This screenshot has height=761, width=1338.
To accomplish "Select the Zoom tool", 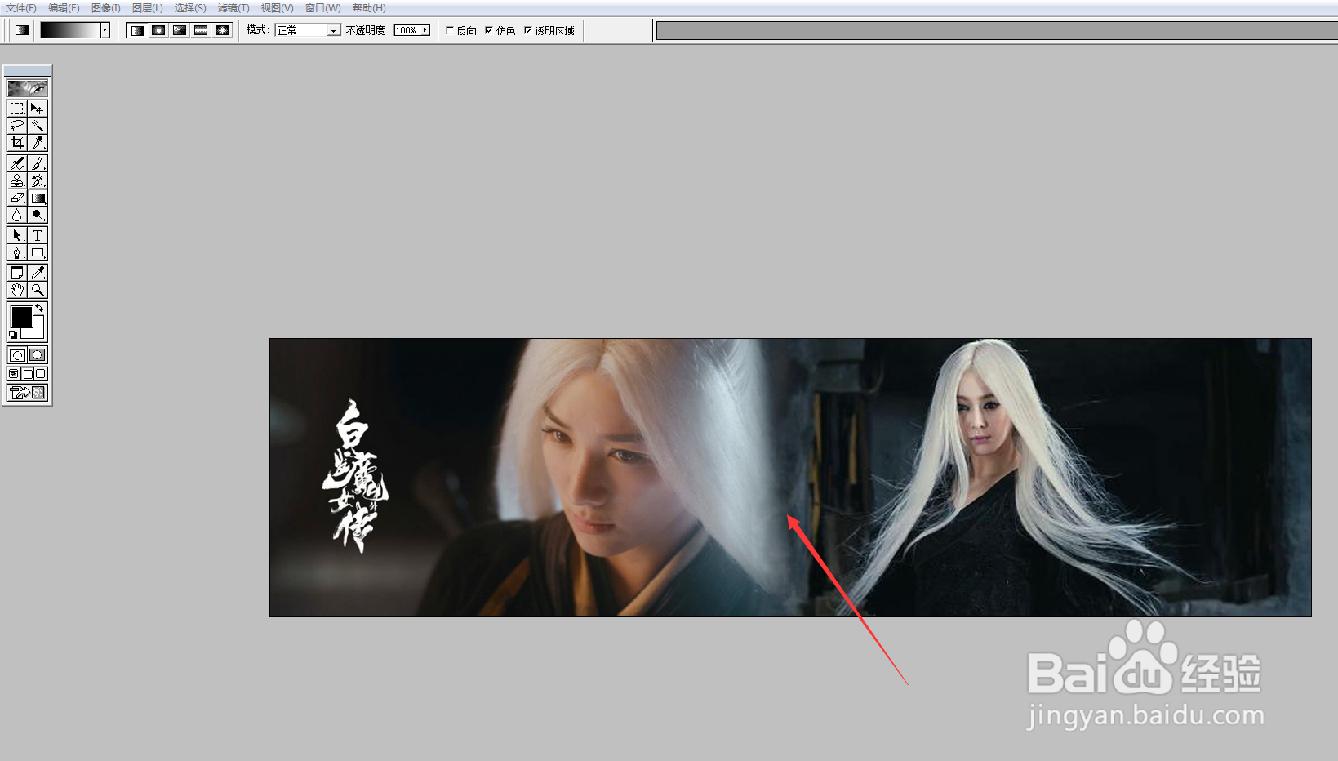I will point(38,290).
